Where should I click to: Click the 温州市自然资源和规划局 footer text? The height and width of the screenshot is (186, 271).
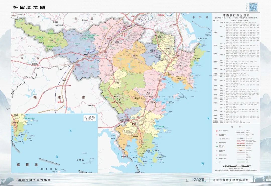pos(230,180)
